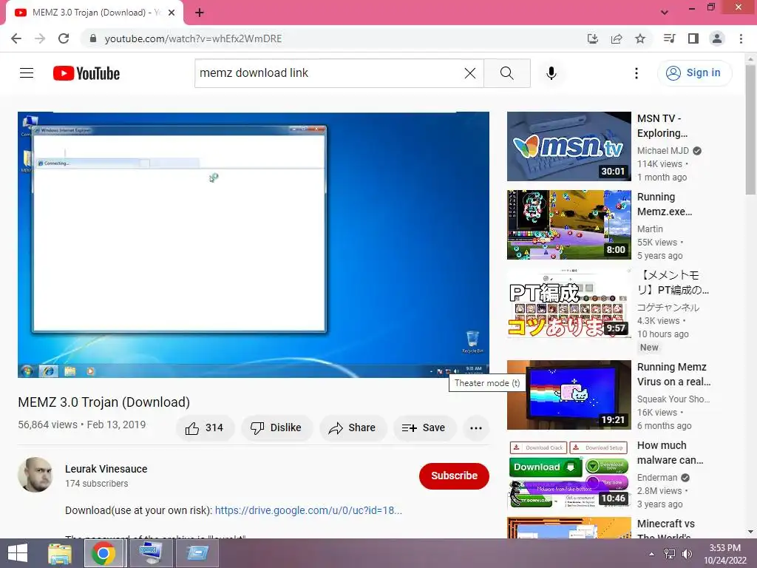This screenshot has height=568, width=757.
Task: Like the video with 314 likes
Action: (205, 428)
